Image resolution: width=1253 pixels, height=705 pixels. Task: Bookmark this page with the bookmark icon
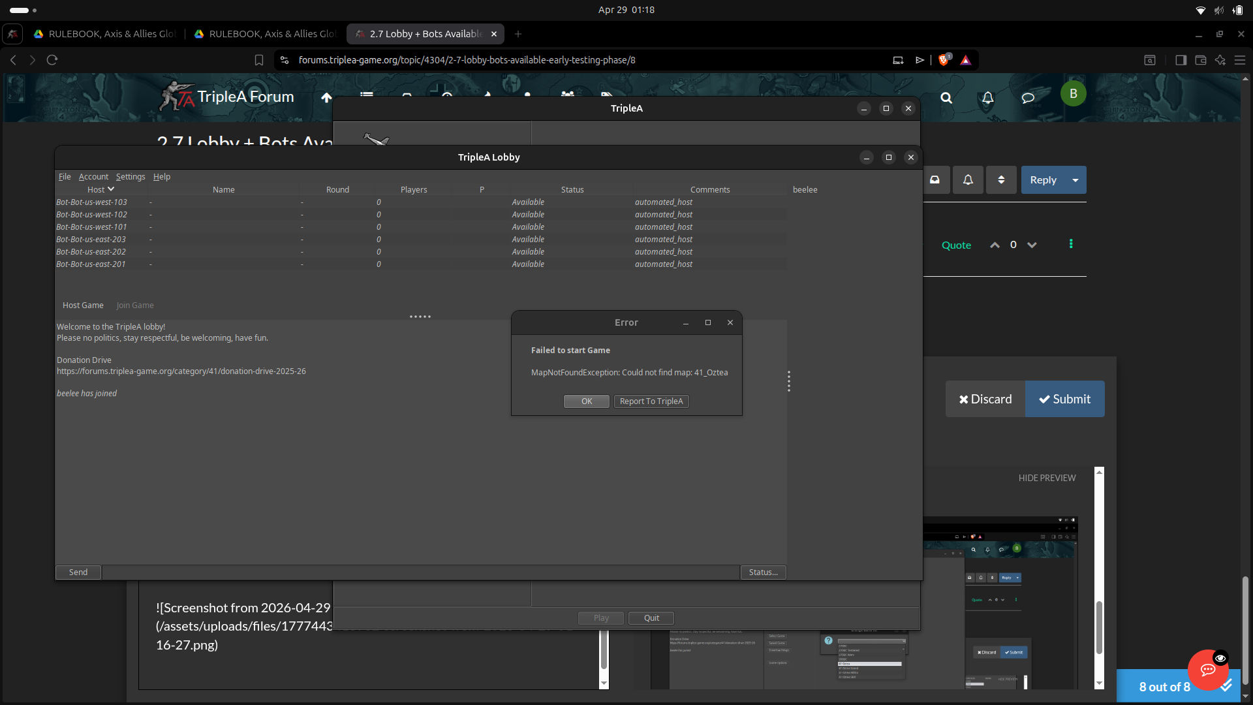pyautogui.click(x=259, y=60)
